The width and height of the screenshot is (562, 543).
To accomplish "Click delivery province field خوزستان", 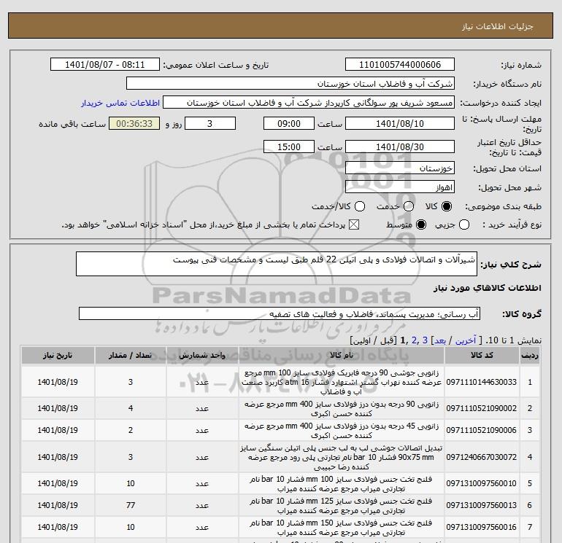I will click(400, 168).
